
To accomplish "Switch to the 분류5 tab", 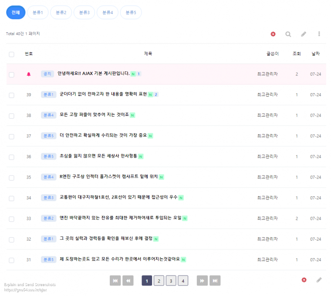I will click(x=131, y=13).
